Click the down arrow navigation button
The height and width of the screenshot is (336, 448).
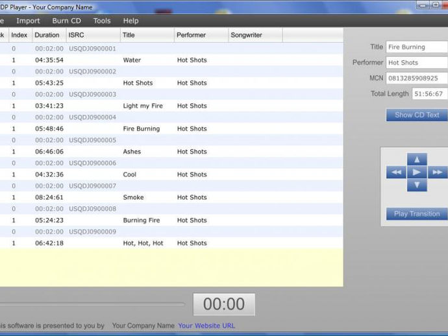point(417,185)
